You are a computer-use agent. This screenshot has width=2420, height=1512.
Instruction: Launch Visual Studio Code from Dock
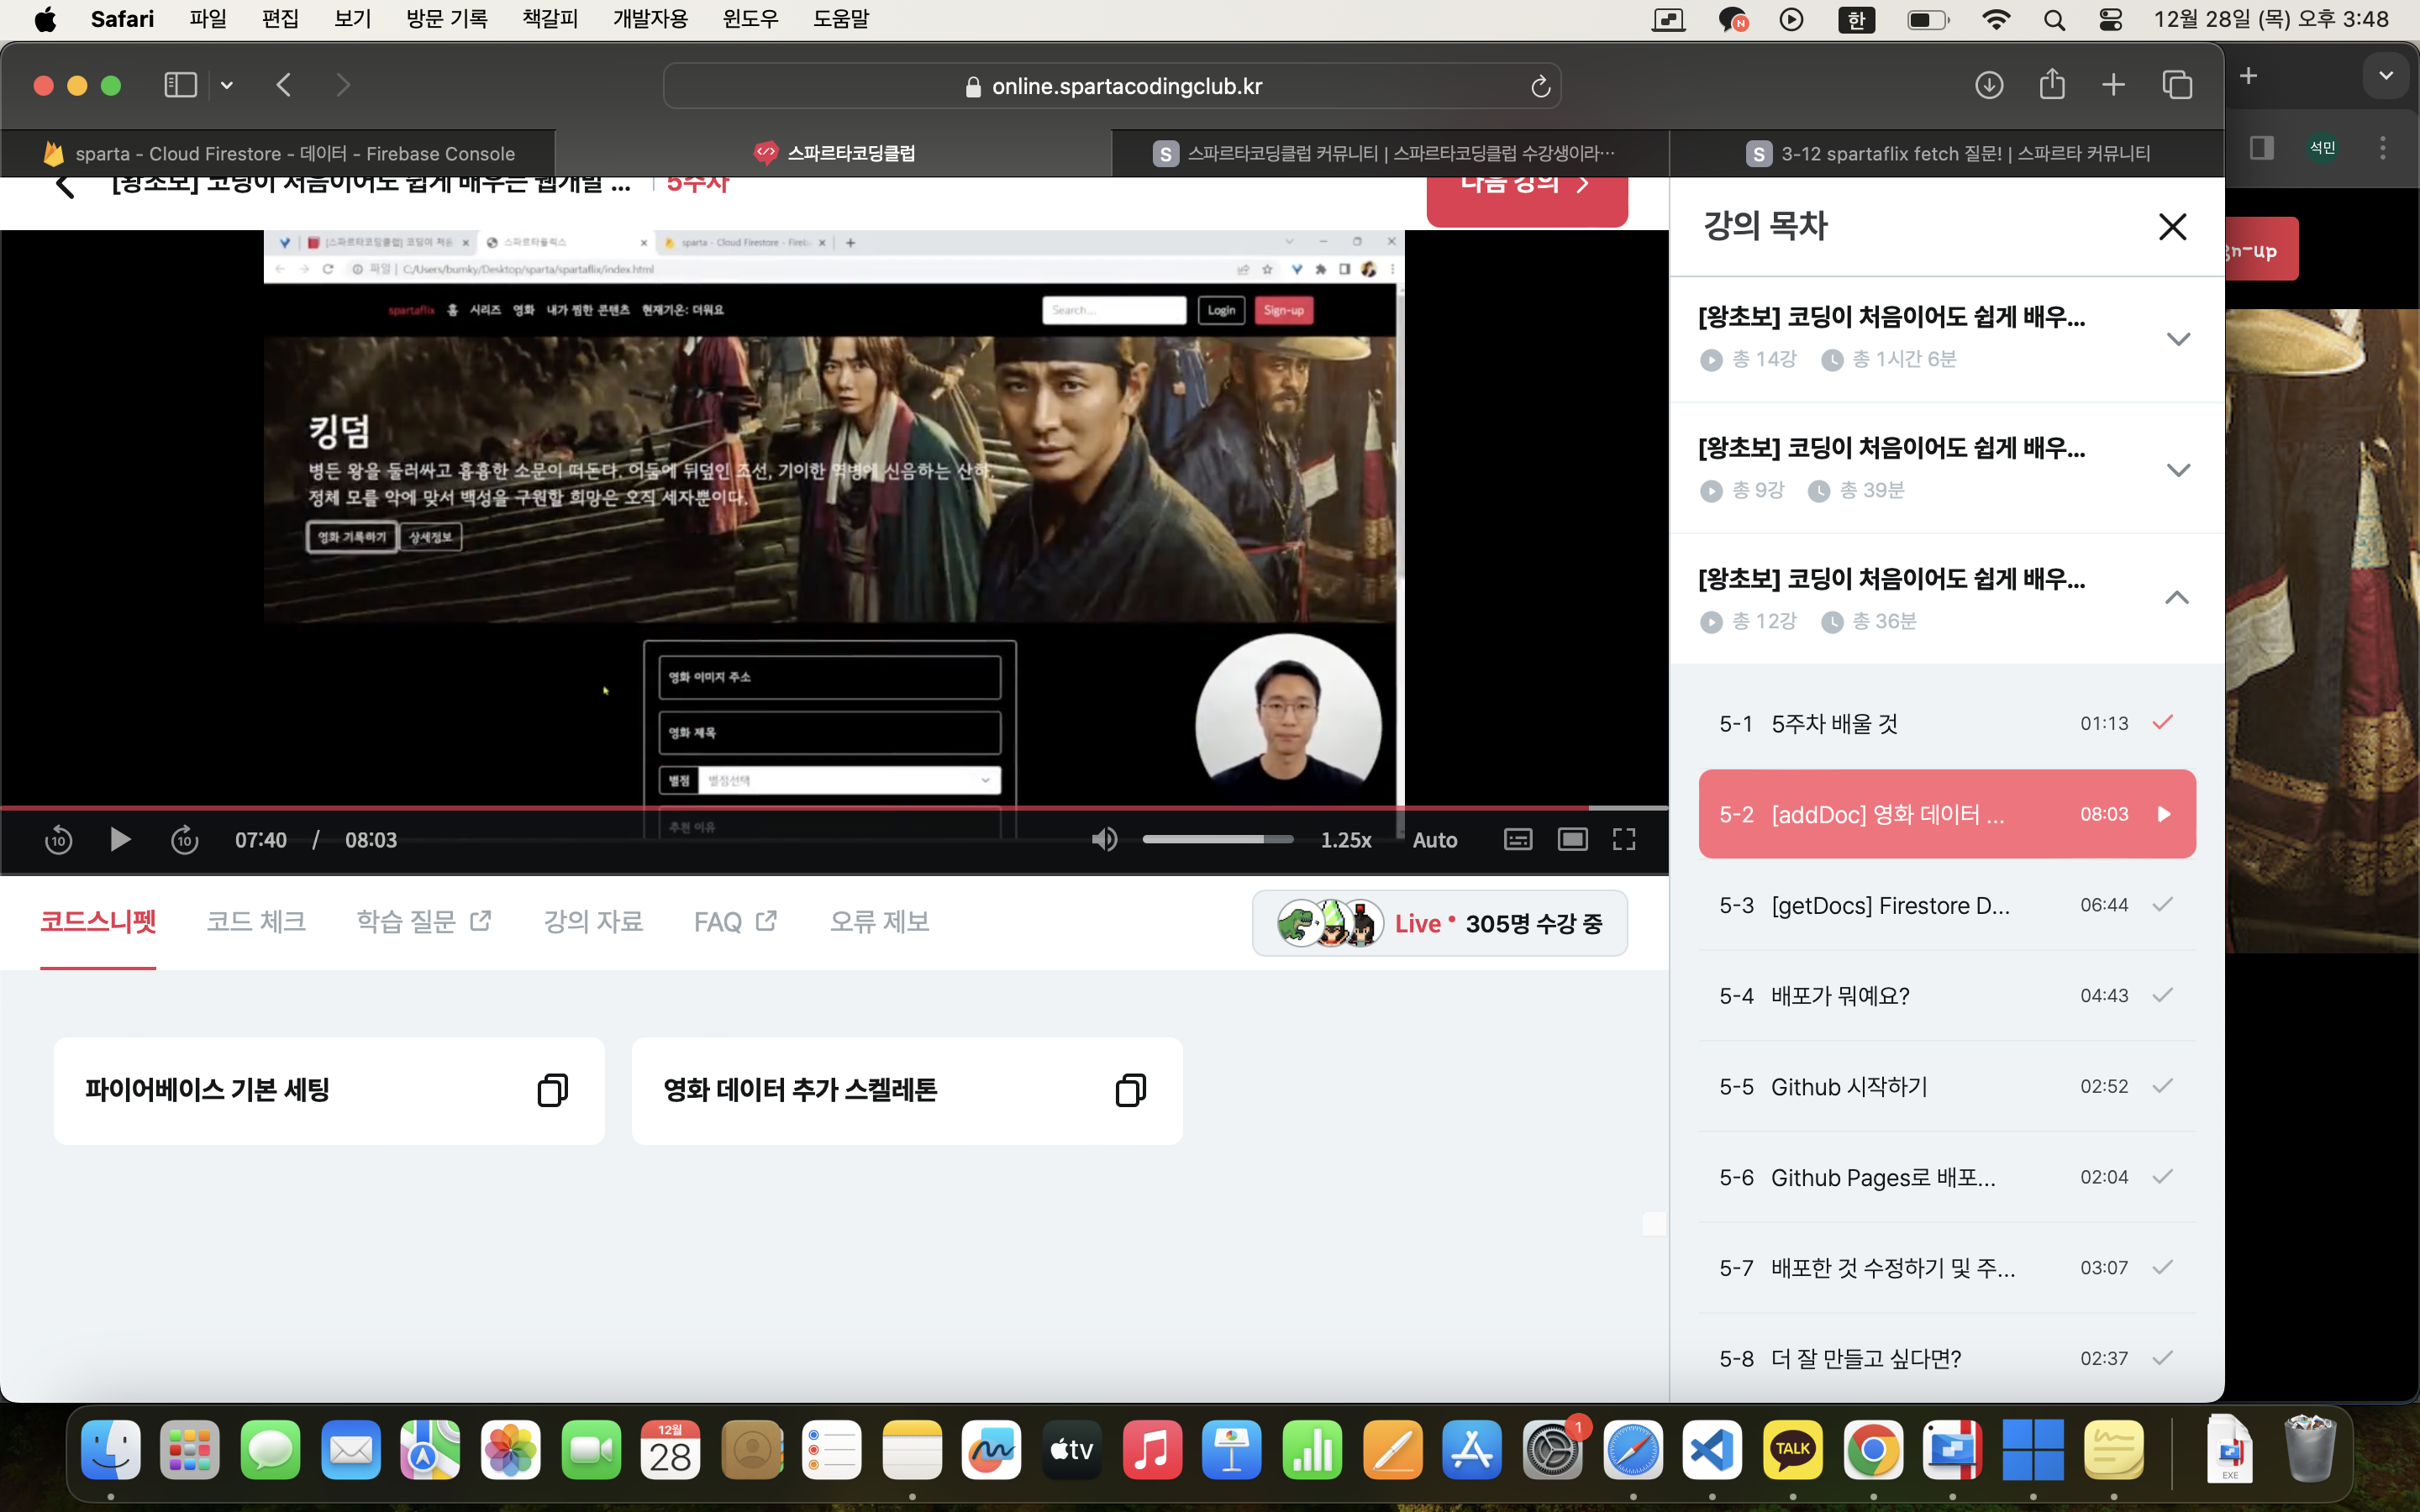coord(1712,1450)
